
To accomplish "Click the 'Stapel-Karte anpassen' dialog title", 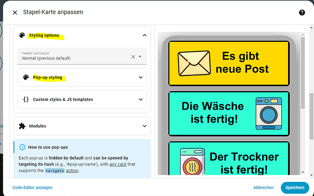I will [x=53, y=12].
